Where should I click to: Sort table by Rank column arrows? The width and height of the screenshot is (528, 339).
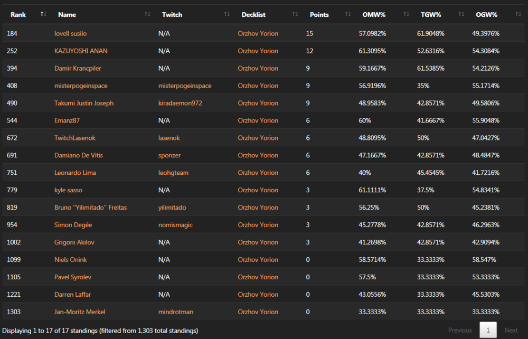[x=43, y=14]
